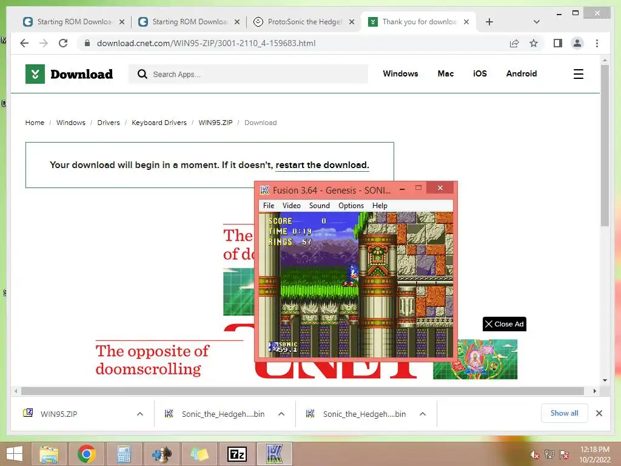
Task: Click the ad thumbnail beside CNET banner
Action: (x=475, y=359)
